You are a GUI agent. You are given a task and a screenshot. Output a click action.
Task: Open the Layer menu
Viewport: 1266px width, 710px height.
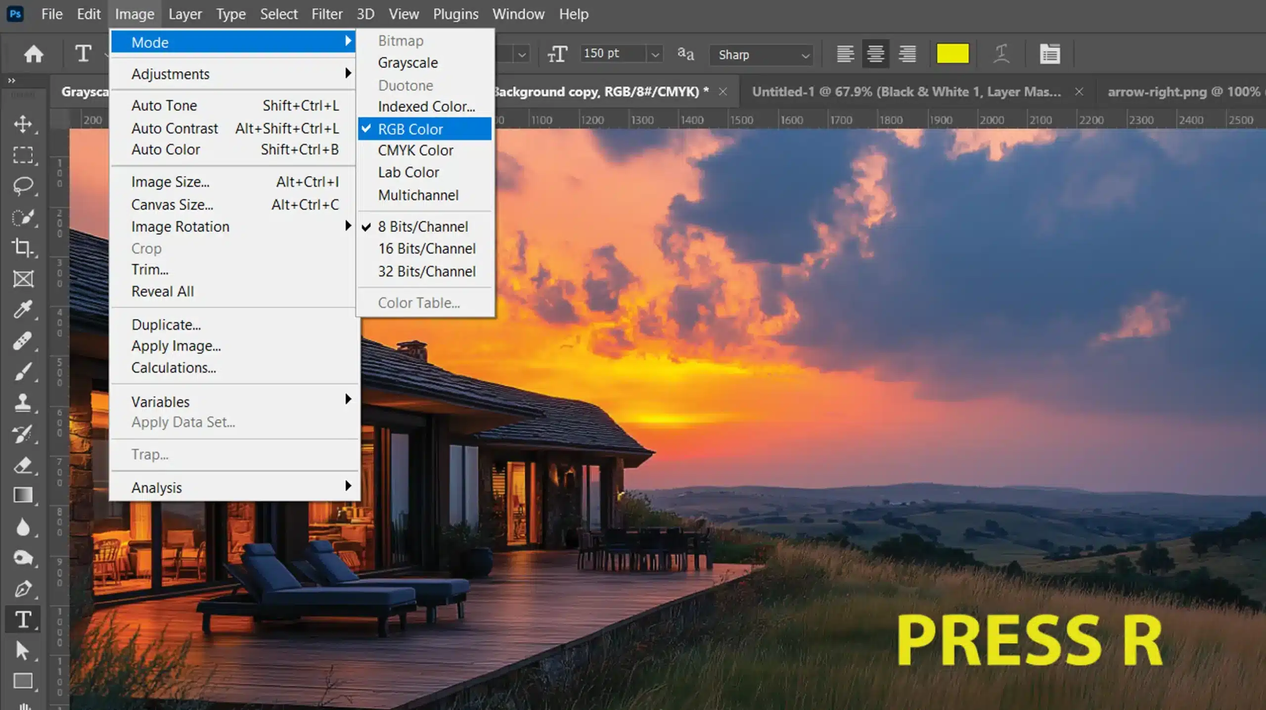coord(185,14)
